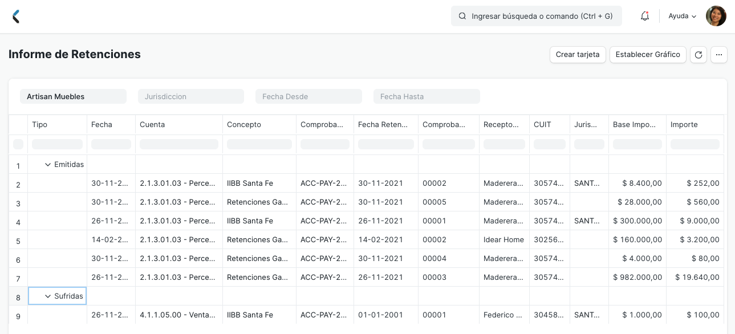The height and width of the screenshot is (334, 735).
Task: Collapse the Emitidas group
Action: click(48, 164)
